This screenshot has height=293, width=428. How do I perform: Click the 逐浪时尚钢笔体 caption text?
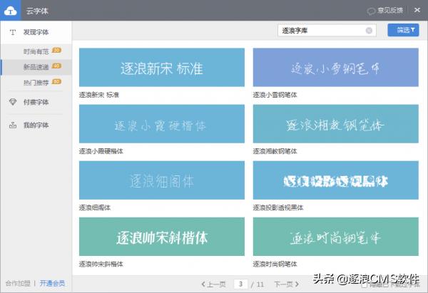coord(275,264)
